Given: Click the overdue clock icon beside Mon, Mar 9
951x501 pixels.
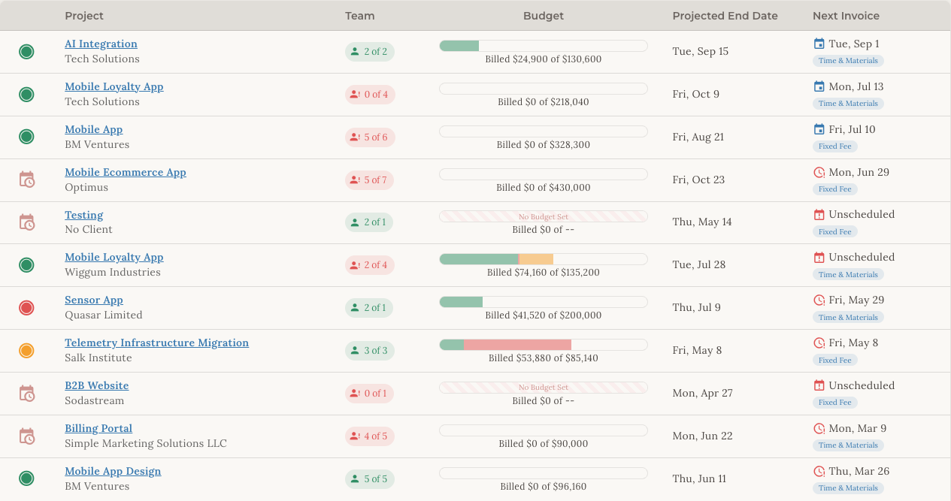Looking at the screenshot, I should (819, 428).
